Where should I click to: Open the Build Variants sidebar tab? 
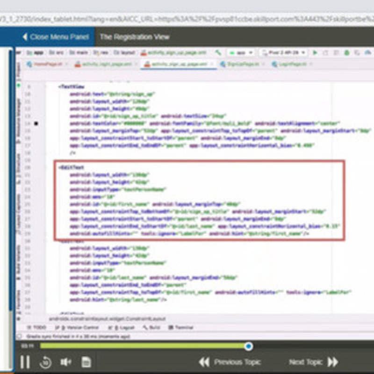tap(19, 262)
